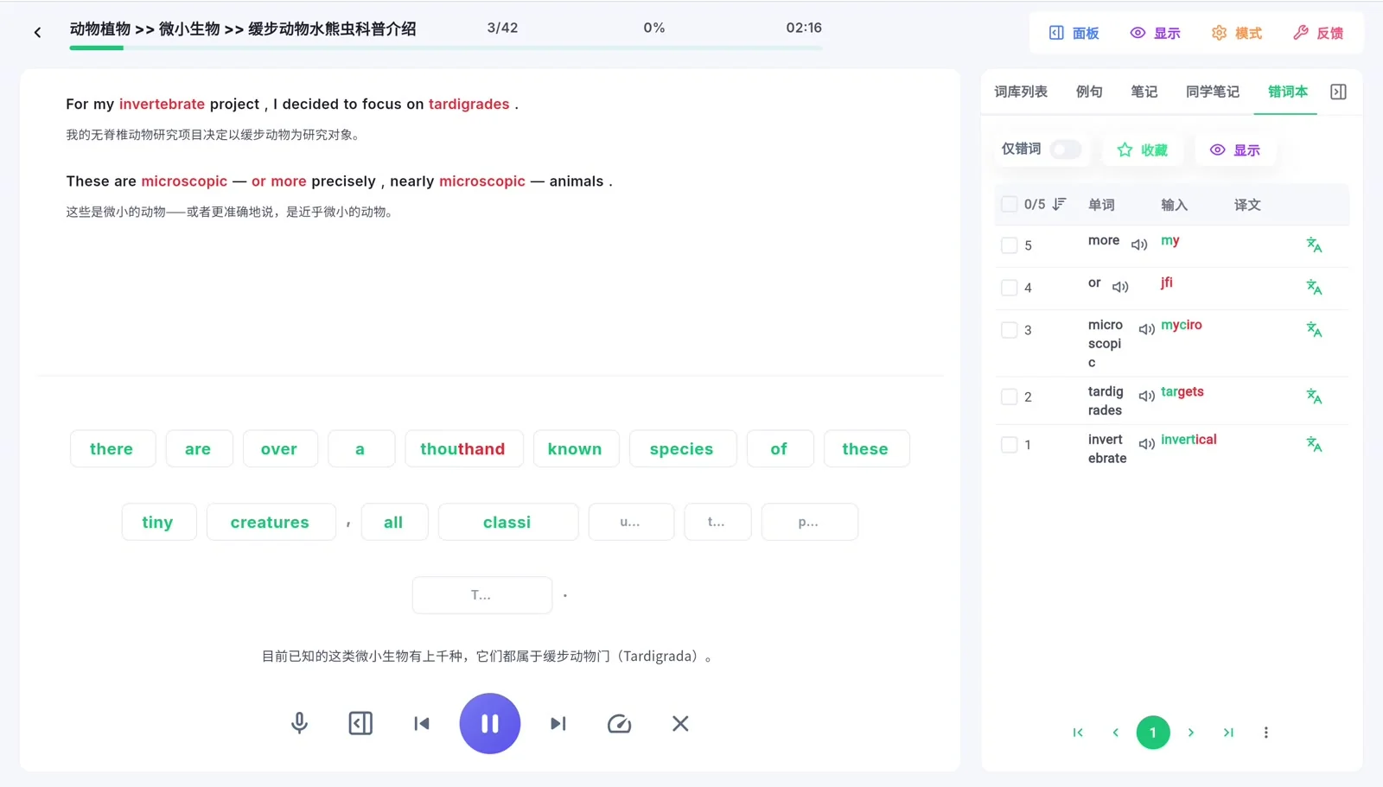Play pronunciation of 'more'
The width and height of the screenshot is (1383, 787).
tap(1139, 244)
